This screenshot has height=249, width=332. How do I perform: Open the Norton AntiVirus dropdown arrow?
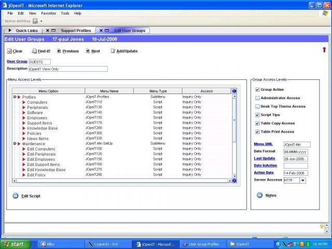click(41, 21)
